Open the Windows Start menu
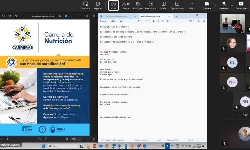The width and height of the screenshot is (250, 150). (x=44, y=146)
